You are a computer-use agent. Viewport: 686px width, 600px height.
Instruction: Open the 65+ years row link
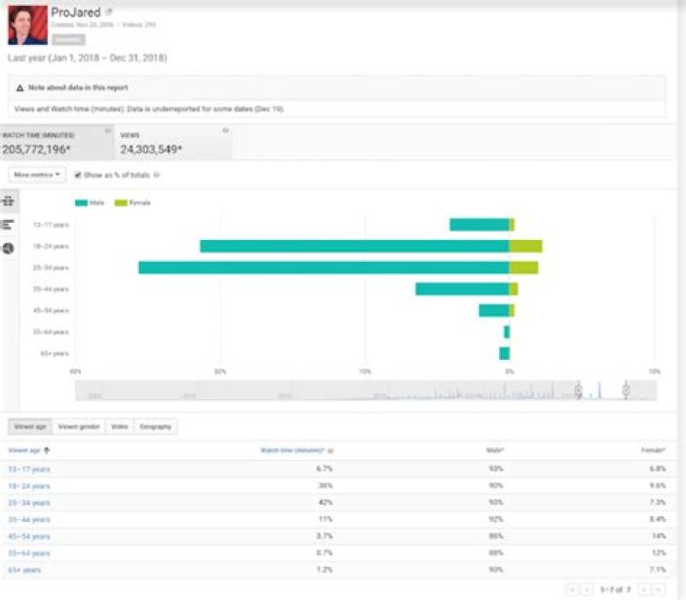pyautogui.click(x=25, y=570)
